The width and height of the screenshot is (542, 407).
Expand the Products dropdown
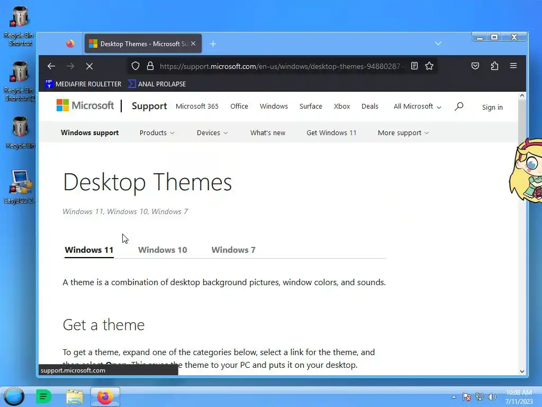coord(157,133)
